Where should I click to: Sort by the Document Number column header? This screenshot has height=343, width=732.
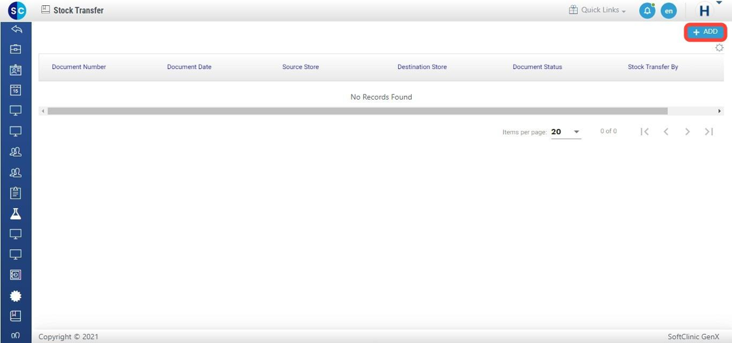pyautogui.click(x=79, y=67)
